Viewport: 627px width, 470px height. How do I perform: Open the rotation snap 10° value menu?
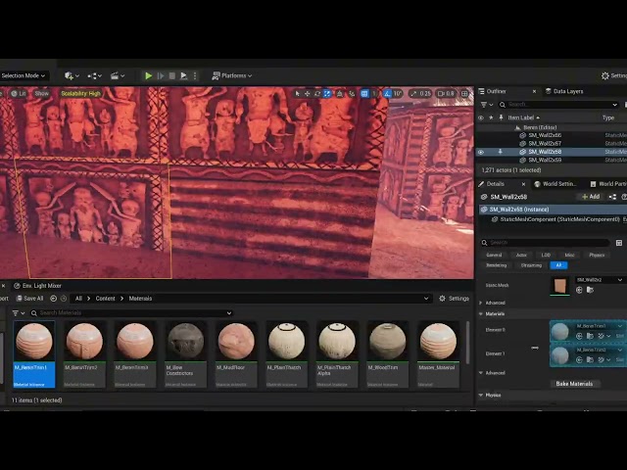pyautogui.click(x=398, y=94)
